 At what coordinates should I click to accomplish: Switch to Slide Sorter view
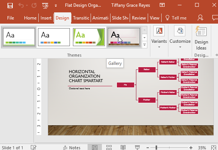pyautogui.click(x=109, y=147)
